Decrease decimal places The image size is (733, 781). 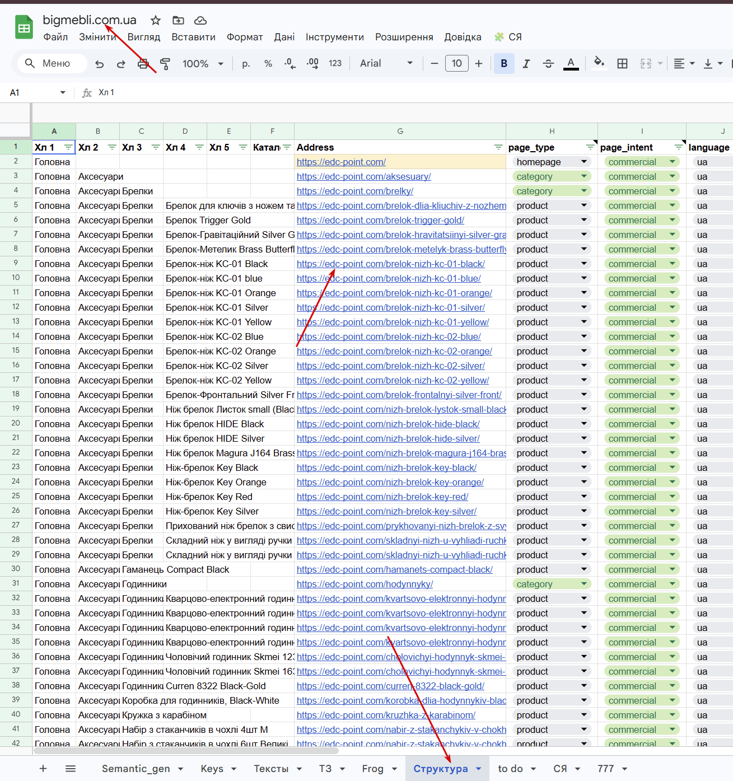coord(290,64)
